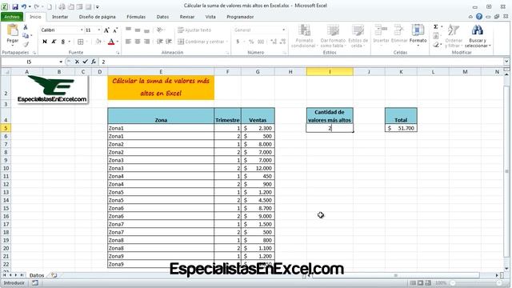Click the Pegar paste icon
The width and height of the screenshot is (512, 288).
(13, 30)
